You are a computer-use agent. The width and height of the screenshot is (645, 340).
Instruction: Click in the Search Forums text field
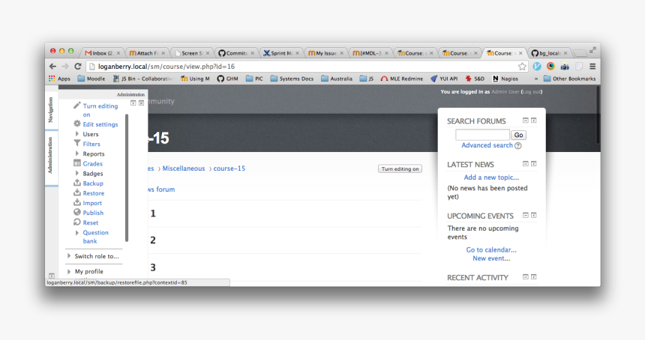tap(482, 135)
